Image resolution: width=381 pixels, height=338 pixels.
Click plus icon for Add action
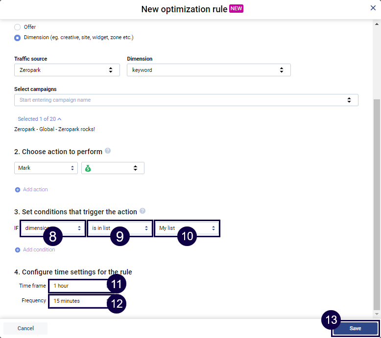(x=18, y=190)
